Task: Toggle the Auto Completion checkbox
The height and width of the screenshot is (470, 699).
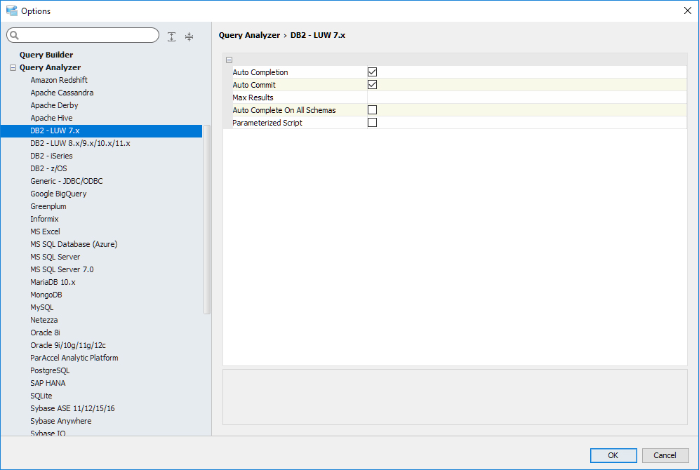Action: 373,72
